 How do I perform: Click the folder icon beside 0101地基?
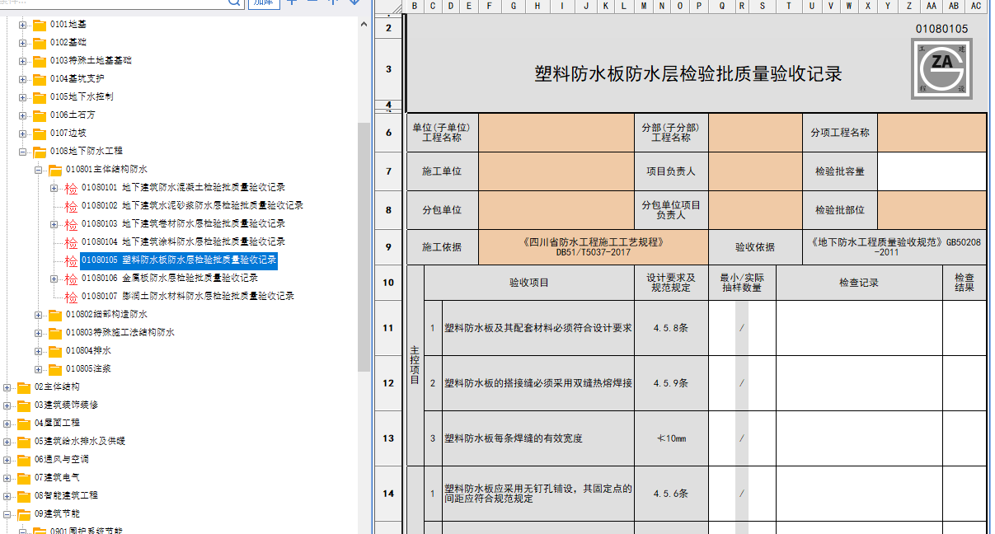click(x=40, y=25)
